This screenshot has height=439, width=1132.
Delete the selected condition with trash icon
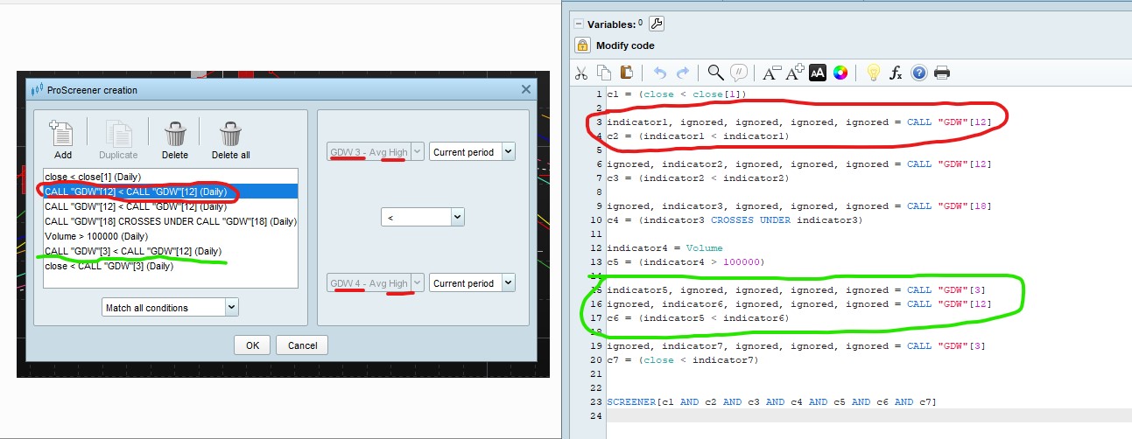point(175,140)
